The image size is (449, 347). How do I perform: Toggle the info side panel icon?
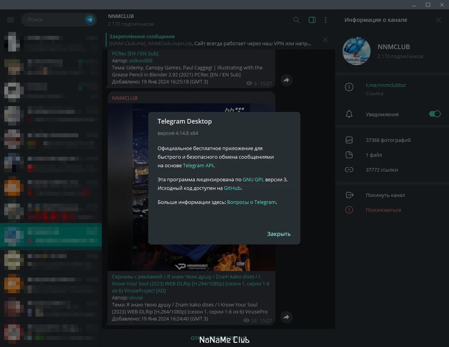pyautogui.click(x=312, y=20)
